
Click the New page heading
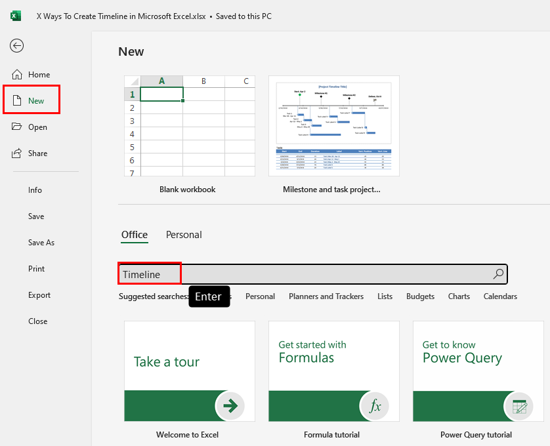[x=131, y=52]
